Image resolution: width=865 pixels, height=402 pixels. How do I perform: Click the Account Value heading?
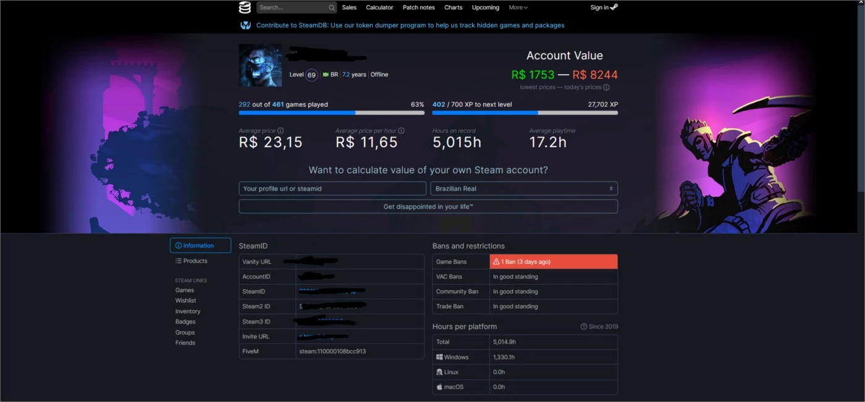click(x=565, y=56)
